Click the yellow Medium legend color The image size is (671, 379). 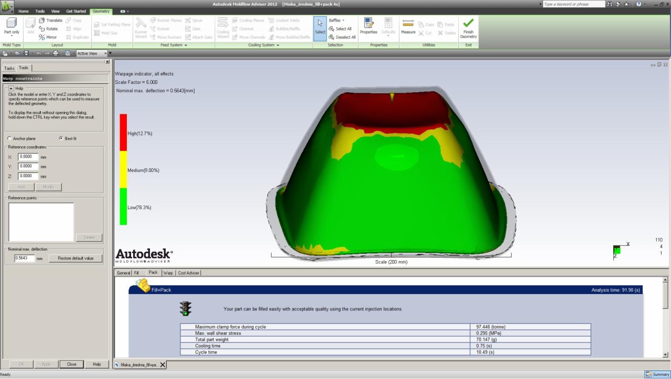[x=123, y=170]
